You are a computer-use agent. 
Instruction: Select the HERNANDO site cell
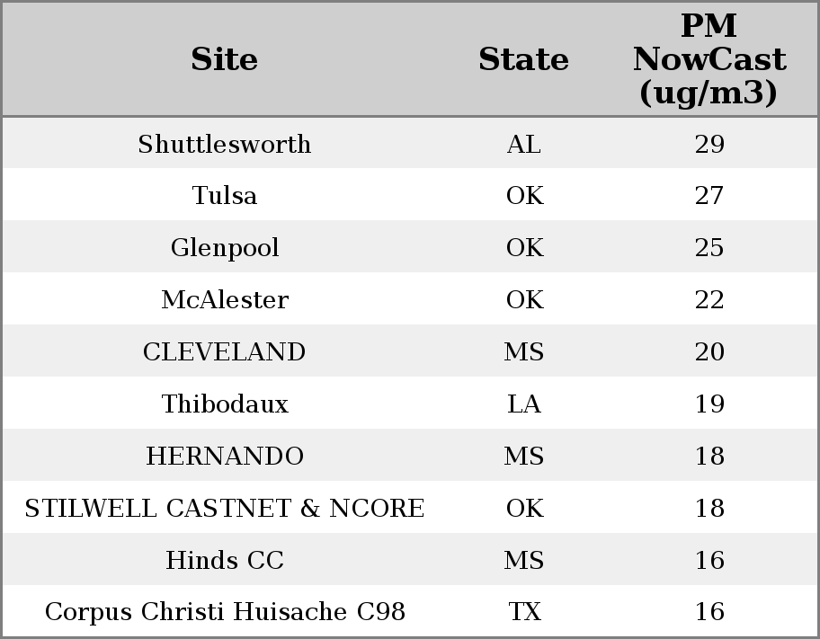pyautogui.click(x=225, y=456)
